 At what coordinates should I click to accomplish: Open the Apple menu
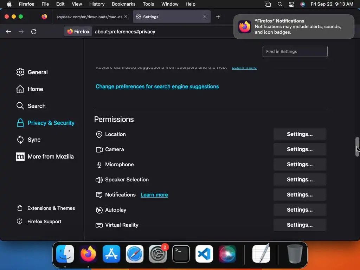[x=9, y=4]
